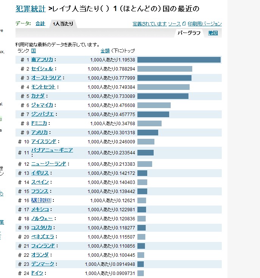Image resolution: width=260 pixels, height=278 pixels.
Task: Click the 国 column header link
Action: [x=34, y=50]
